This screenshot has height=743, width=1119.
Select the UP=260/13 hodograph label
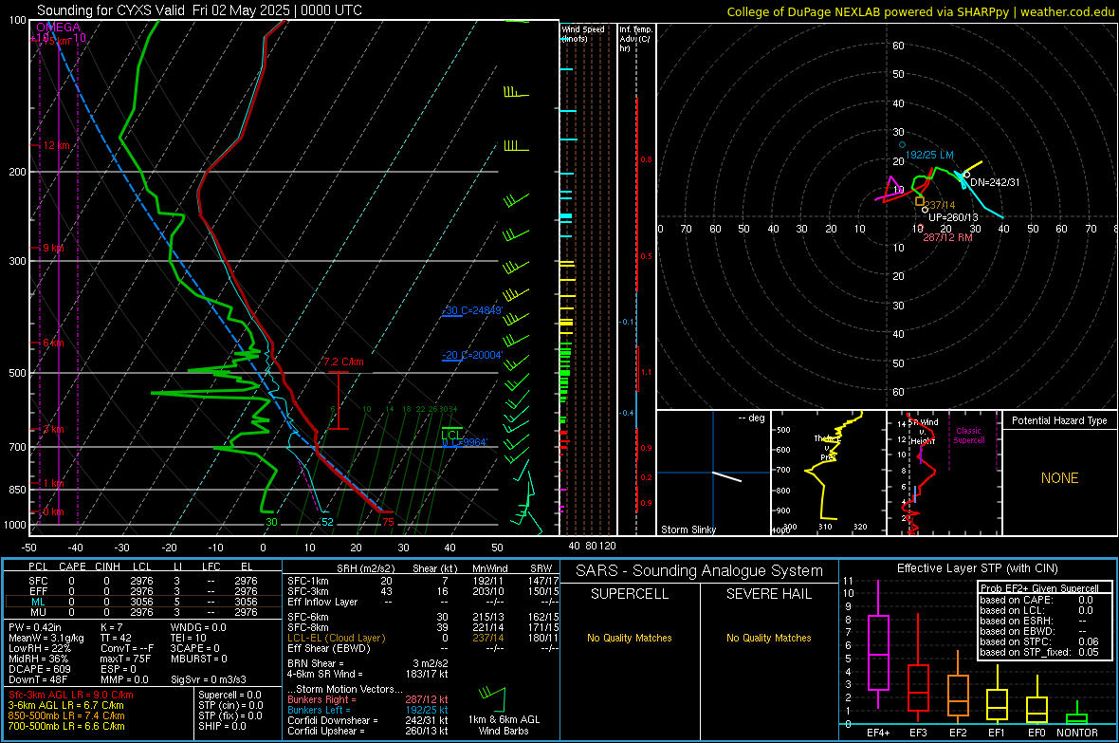953,217
